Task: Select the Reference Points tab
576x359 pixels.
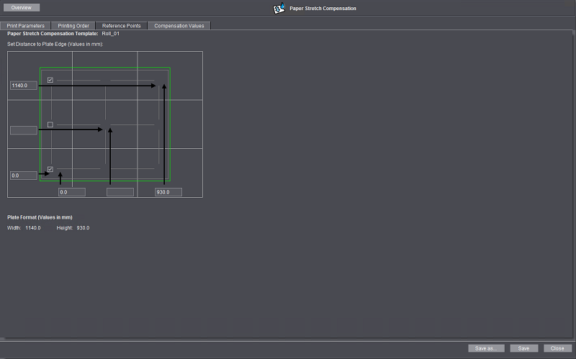Action: click(121, 26)
